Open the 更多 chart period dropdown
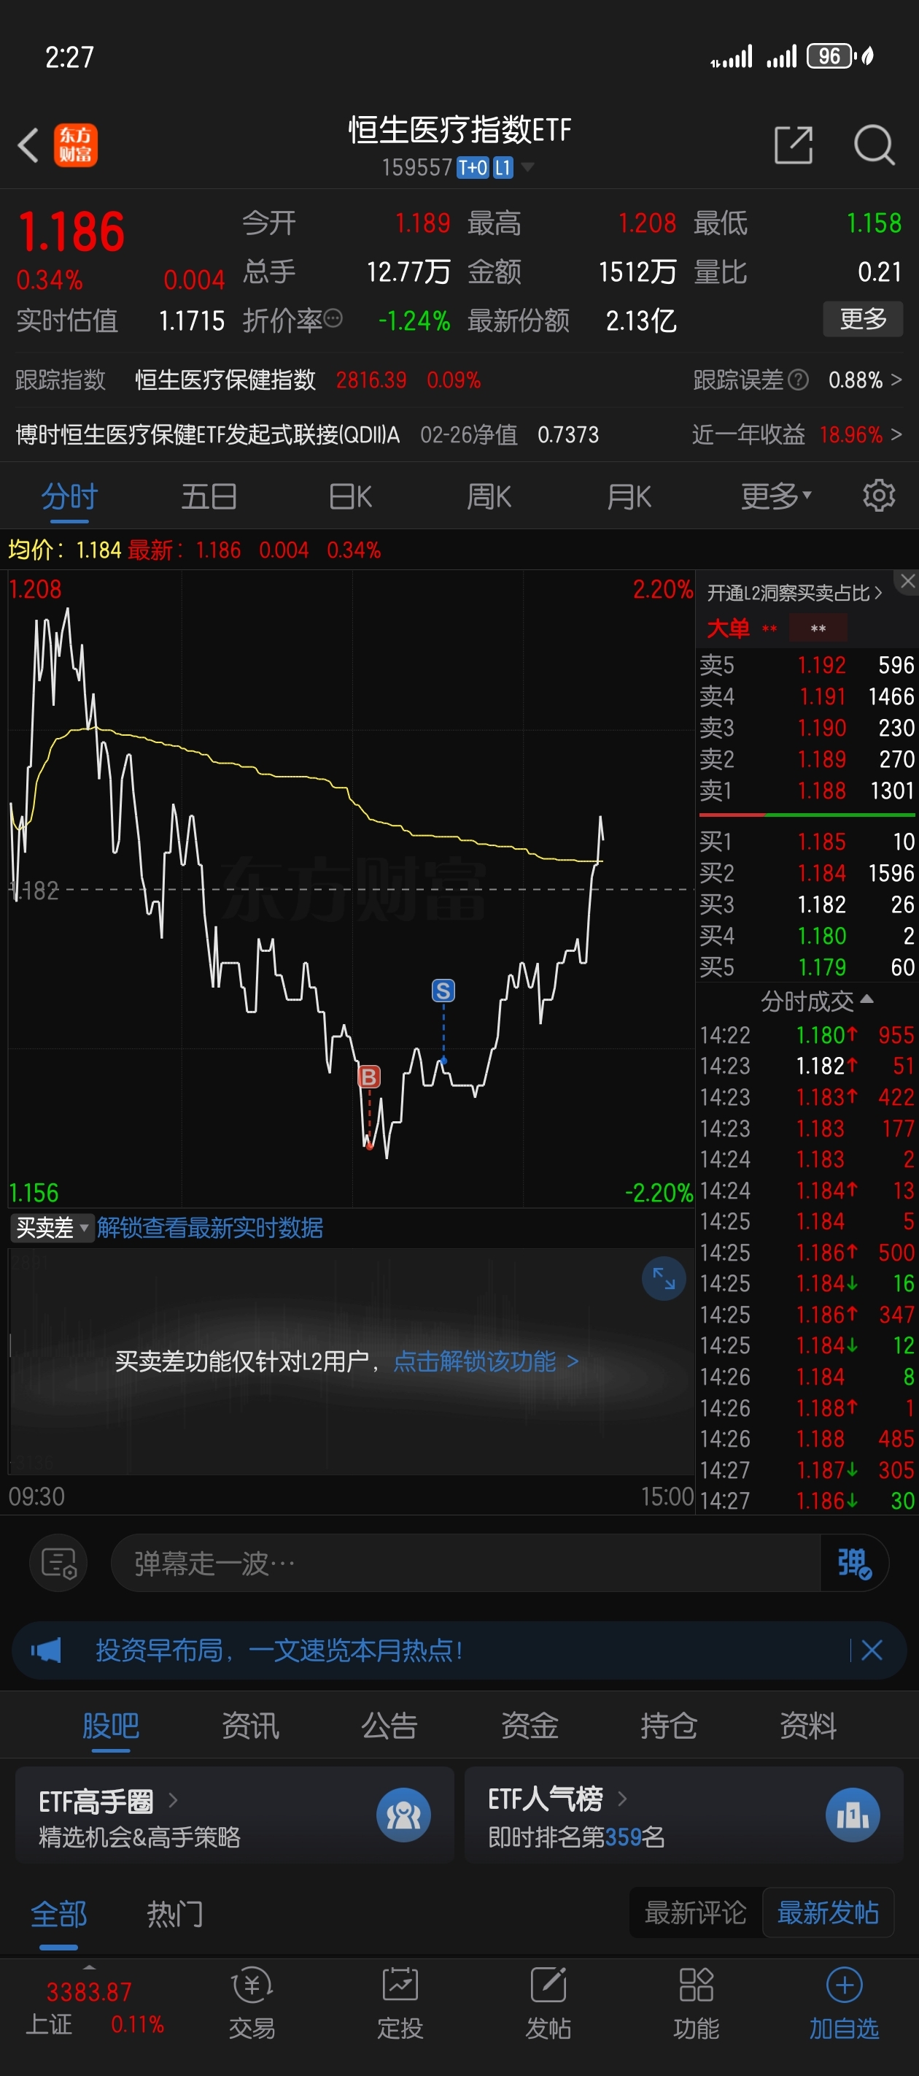919x2076 pixels. point(777,496)
